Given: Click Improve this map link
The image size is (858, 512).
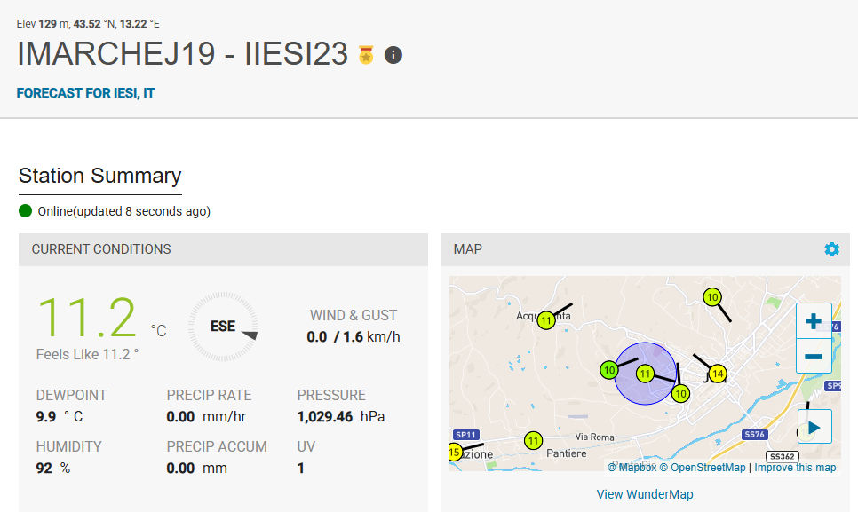Looking at the screenshot, I should point(795,468).
